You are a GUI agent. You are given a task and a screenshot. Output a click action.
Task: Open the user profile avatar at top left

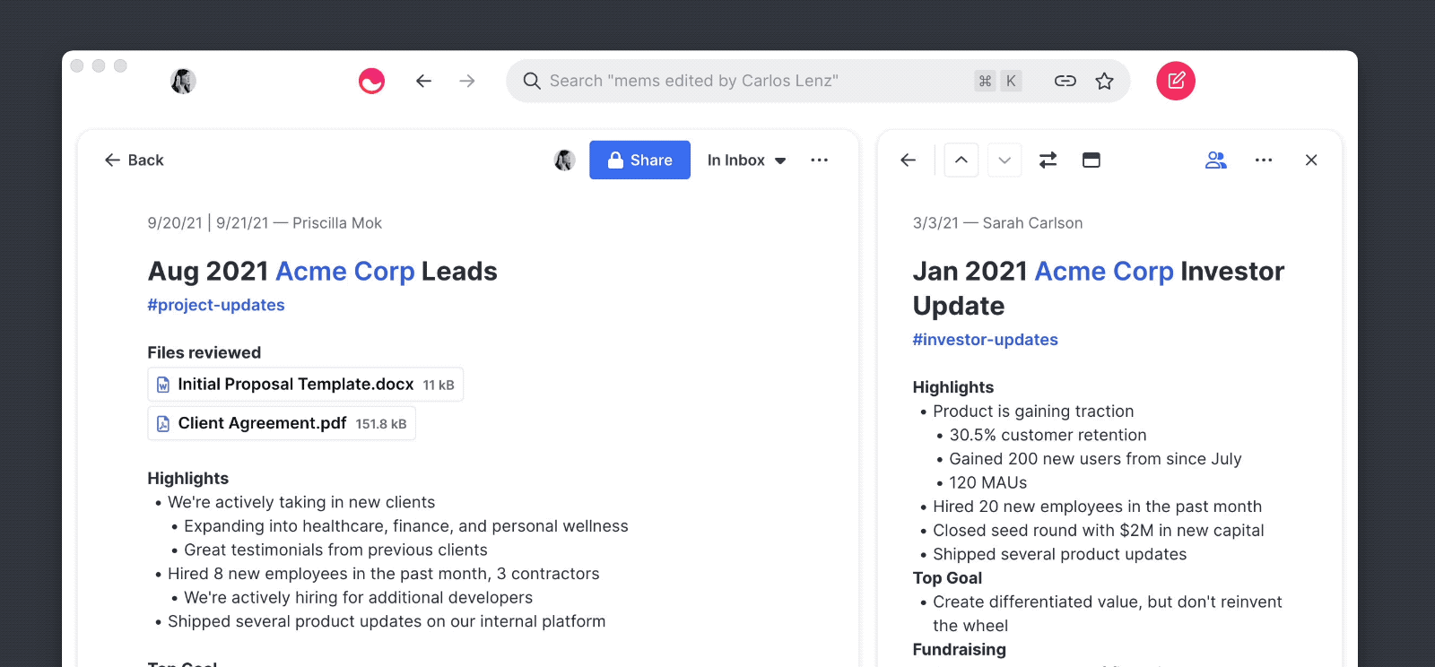click(x=183, y=82)
